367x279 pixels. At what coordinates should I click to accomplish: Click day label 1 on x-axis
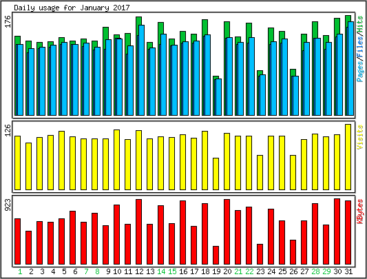[x=20, y=271]
